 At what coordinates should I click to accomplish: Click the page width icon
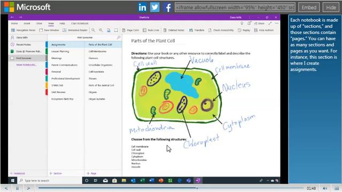click(x=116, y=30)
